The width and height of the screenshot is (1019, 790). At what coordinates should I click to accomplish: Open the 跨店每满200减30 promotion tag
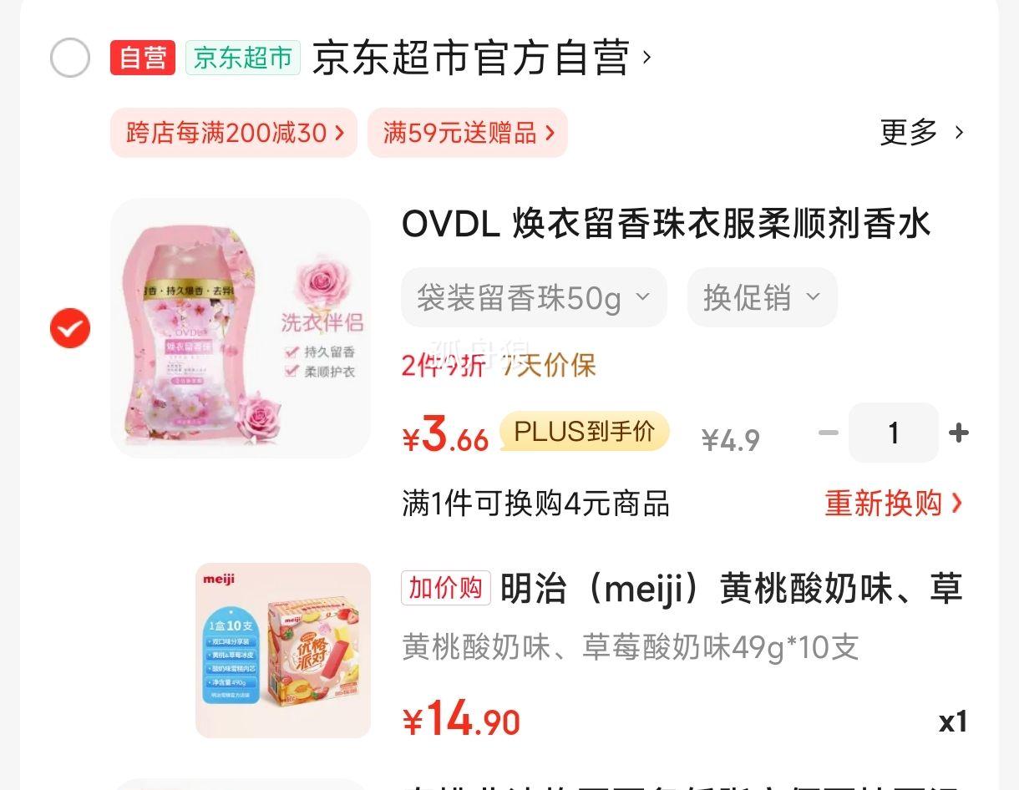(x=234, y=133)
